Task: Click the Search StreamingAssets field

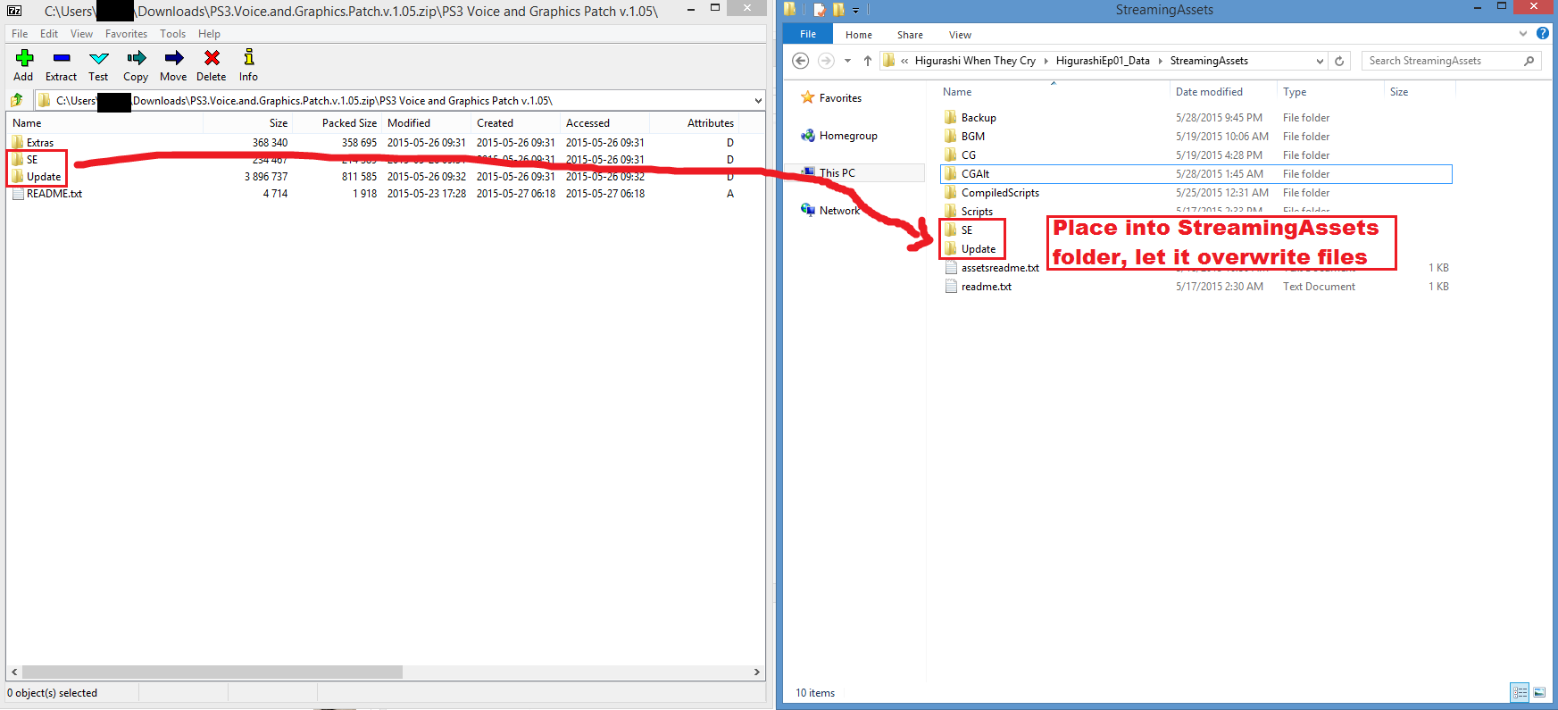Action: (x=1442, y=61)
